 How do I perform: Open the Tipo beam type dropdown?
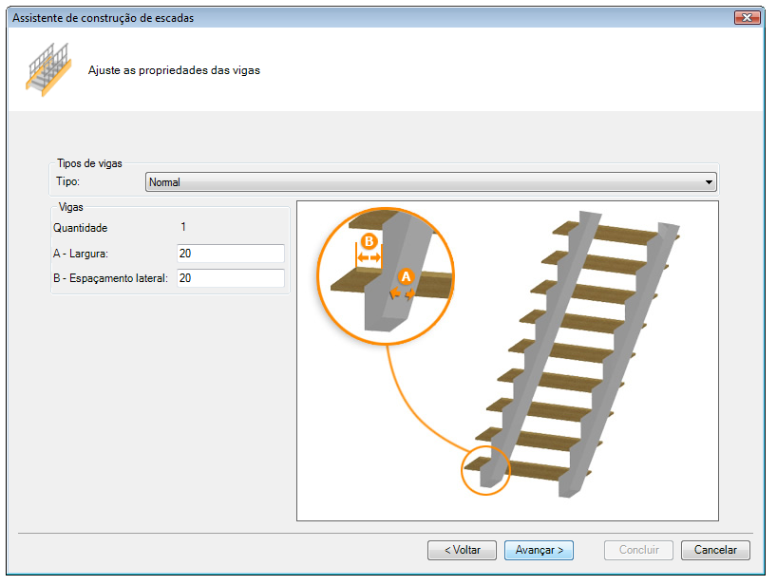click(430, 182)
